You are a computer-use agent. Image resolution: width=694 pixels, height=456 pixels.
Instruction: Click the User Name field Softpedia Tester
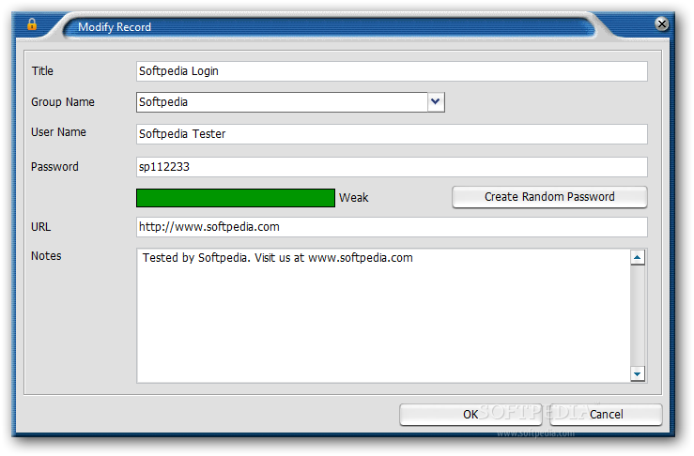click(x=392, y=134)
